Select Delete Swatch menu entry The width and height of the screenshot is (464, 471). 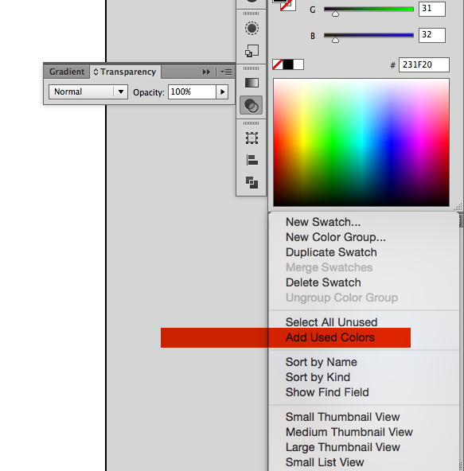click(323, 282)
